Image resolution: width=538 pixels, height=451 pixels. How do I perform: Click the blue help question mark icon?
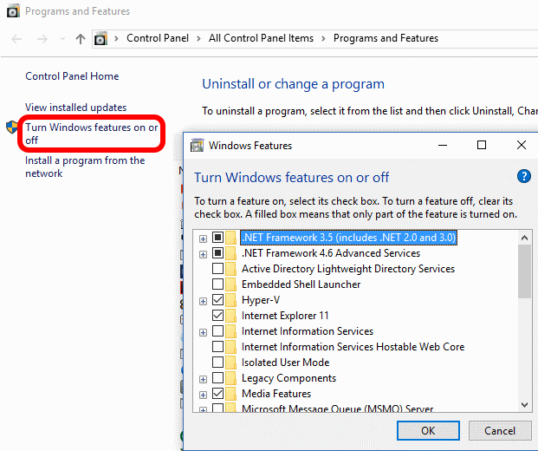click(523, 176)
